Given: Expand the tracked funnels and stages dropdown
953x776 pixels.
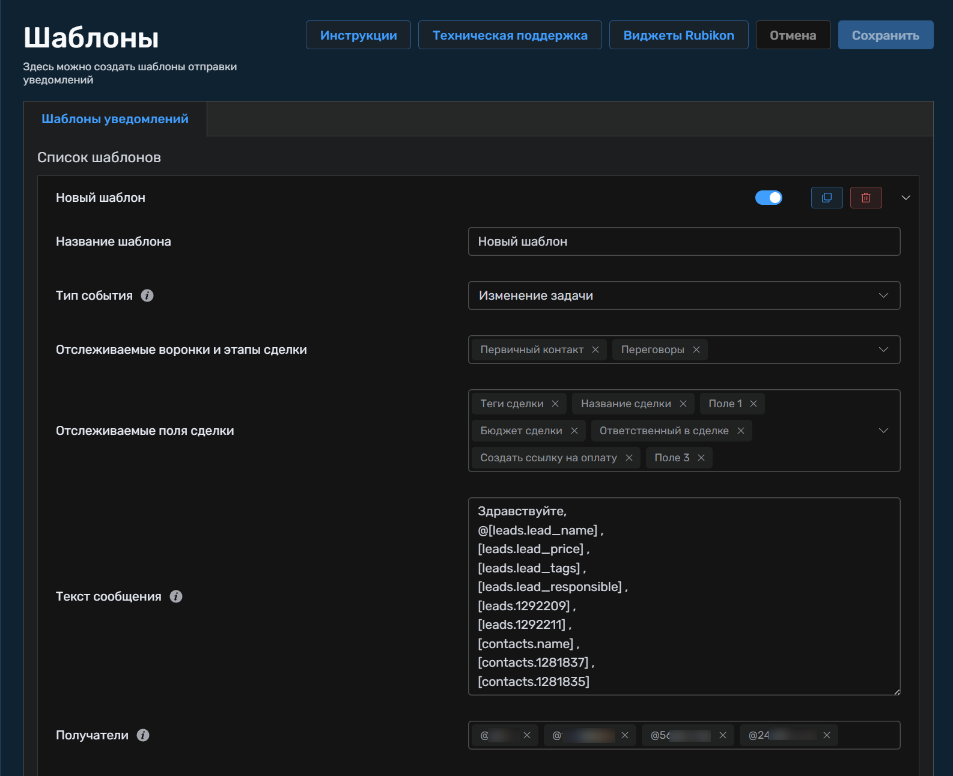Looking at the screenshot, I should [x=883, y=350].
